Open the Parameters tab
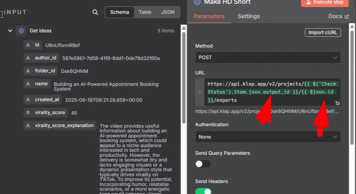 pos(209,16)
